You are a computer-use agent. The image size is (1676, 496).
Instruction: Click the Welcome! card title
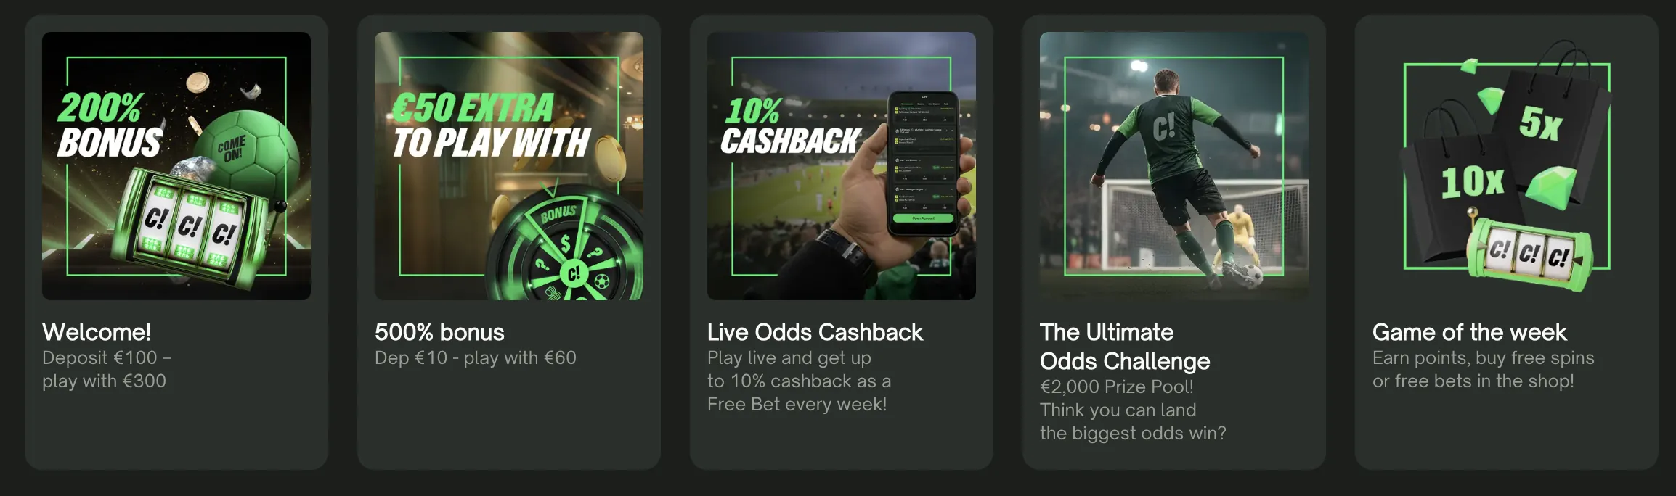97,332
